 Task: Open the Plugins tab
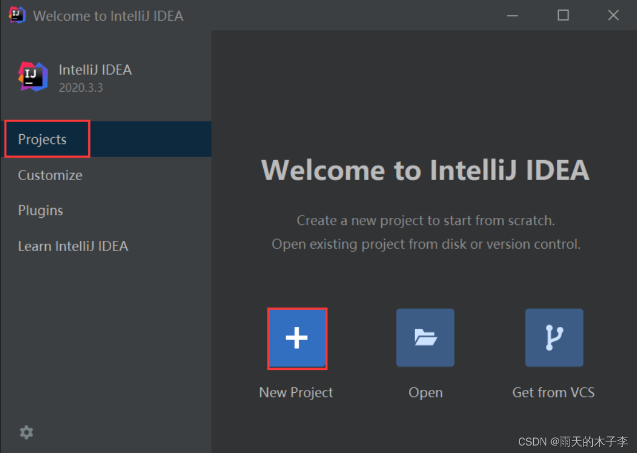tap(106, 210)
